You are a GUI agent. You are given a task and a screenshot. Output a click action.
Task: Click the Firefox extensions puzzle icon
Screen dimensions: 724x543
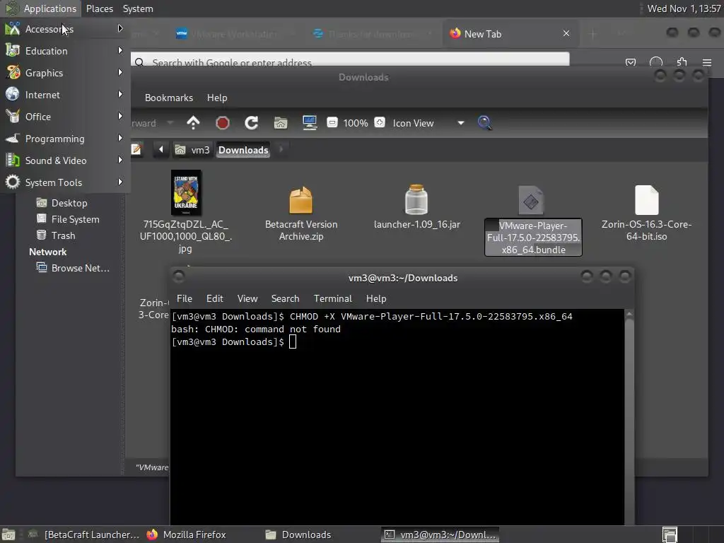coord(682,62)
